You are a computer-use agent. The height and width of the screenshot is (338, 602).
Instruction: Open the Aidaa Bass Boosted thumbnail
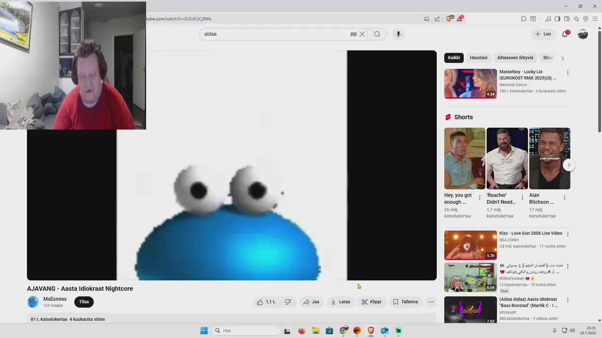pos(470,309)
